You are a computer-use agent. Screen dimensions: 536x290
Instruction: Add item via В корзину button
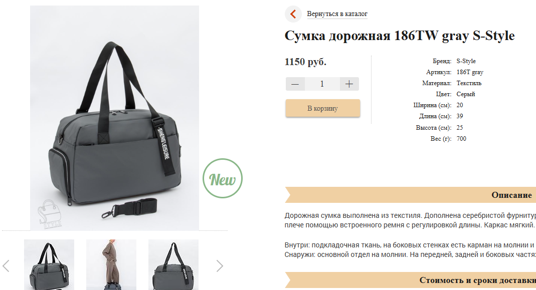pos(323,108)
